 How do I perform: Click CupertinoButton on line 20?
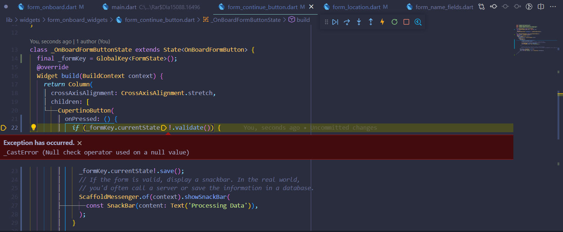(x=84, y=110)
